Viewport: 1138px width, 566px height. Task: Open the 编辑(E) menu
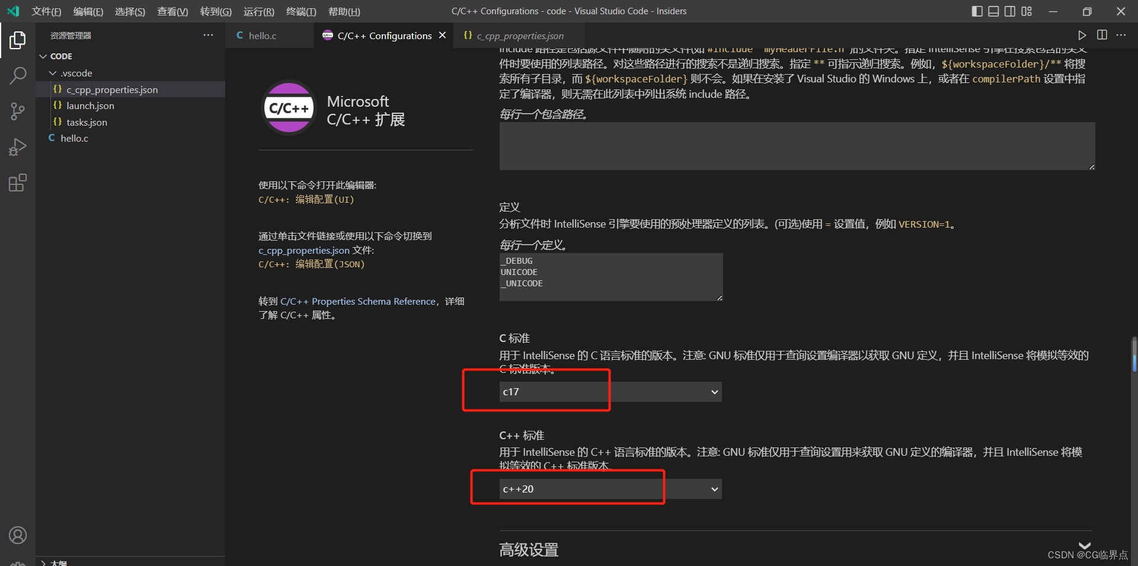point(88,11)
